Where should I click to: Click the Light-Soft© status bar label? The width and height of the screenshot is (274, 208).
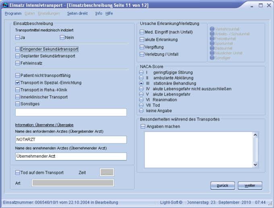171,202
